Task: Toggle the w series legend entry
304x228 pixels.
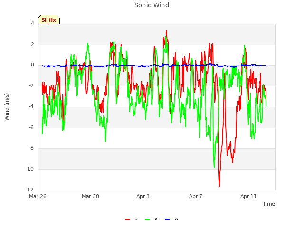Action: click(x=171, y=219)
